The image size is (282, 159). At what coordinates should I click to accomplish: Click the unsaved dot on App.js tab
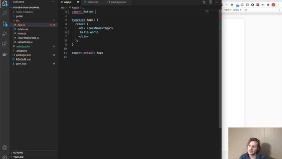78,2
